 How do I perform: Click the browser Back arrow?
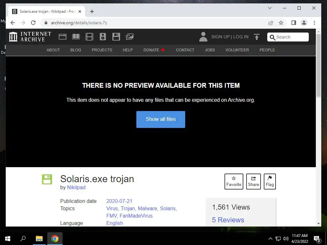(x=13, y=23)
